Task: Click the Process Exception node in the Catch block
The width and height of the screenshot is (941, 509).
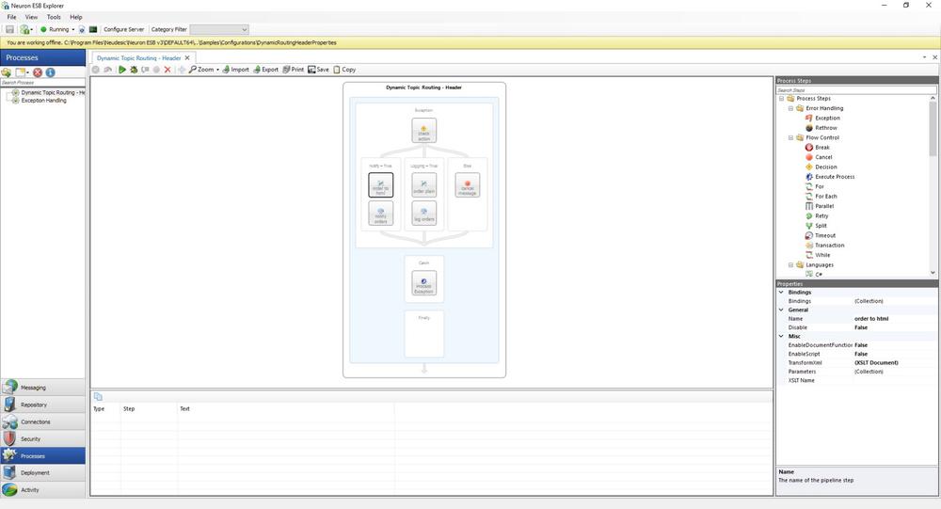Action: (x=423, y=283)
